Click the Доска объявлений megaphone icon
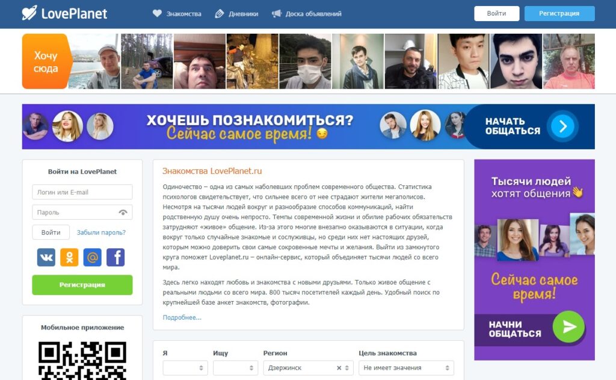 tap(277, 14)
